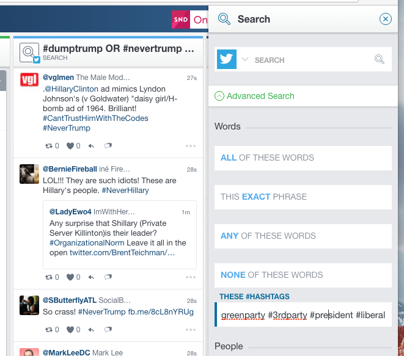
Task: Click ANY OF THESE WORDS field
Action: point(303,236)
